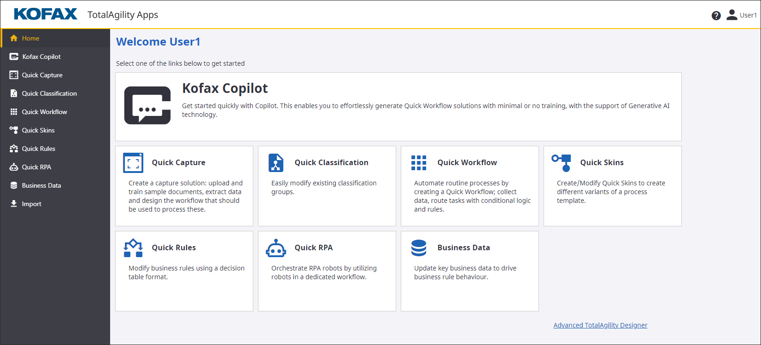761x345 pixels.
Task: Choose Import in the sidebar
Action: (31, 204)
